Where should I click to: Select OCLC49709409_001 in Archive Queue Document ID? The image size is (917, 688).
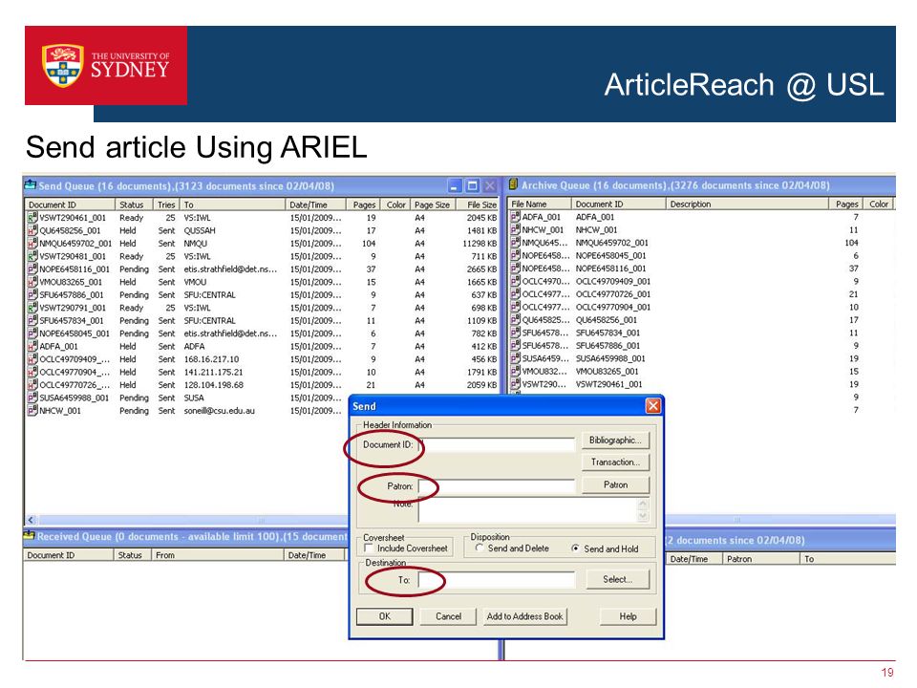click(612, 281)
